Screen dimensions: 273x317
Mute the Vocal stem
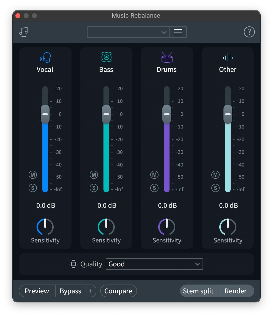[x=32, y=174]
